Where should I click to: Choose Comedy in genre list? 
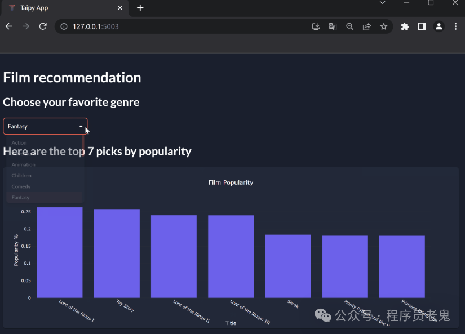click(44, 186)
